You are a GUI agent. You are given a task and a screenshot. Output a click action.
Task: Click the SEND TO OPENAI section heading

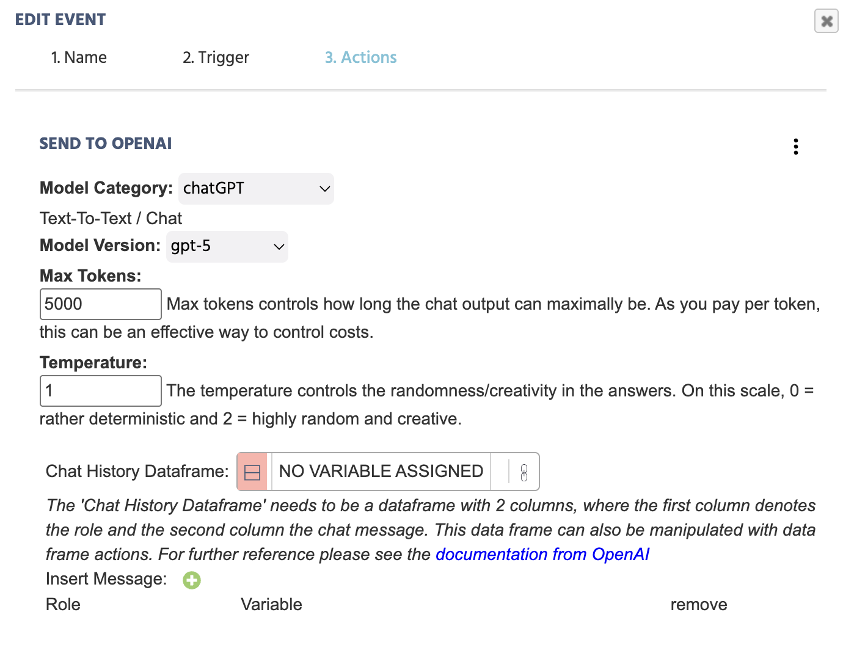point(106,144)
